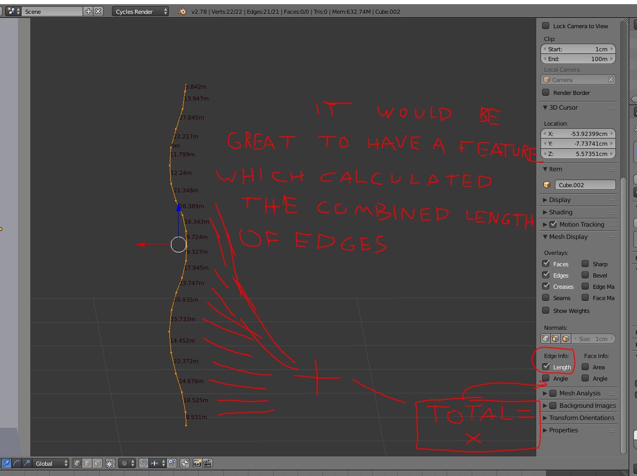Screen dimensions: 637x476
Task: Click the OpenGL render animation clapperboard icon
Action: [x=207, y=463]
